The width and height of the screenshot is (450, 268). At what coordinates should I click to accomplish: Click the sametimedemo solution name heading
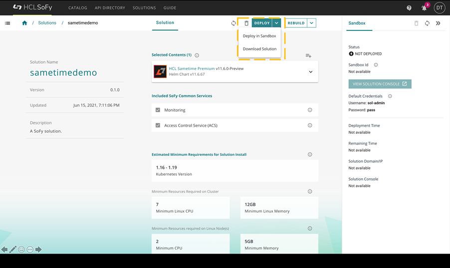[x=63, y=72]
